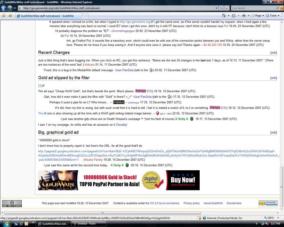Open a new blank tab
Screen dimensions: 284x227
coord(85,16)
